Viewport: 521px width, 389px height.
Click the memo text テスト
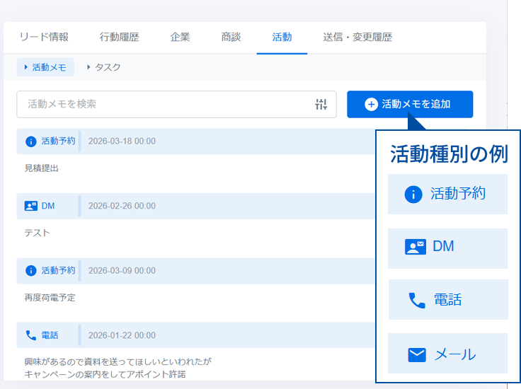[x=38, y=233]
